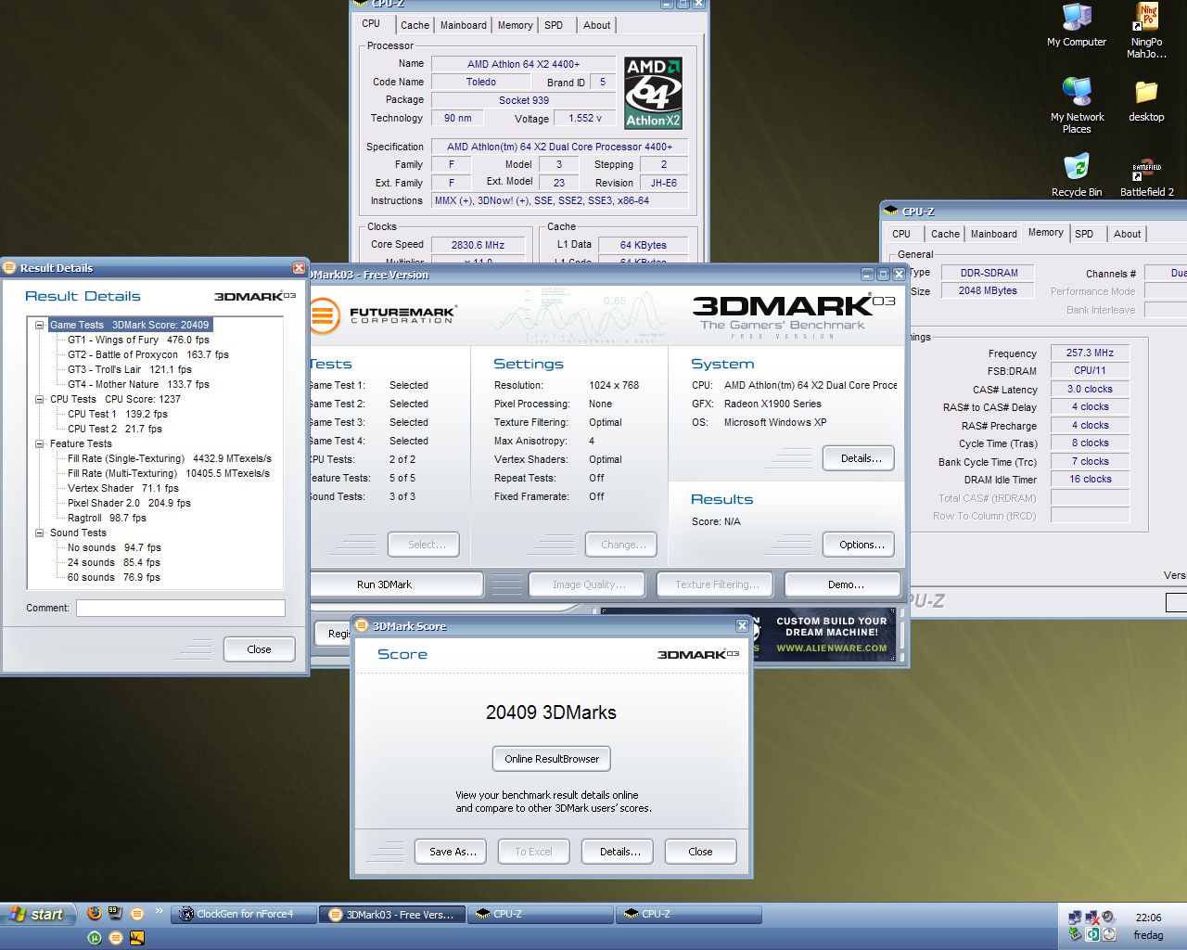Open Memory tab in CPU-Z processor window

(x=516, y=25)
